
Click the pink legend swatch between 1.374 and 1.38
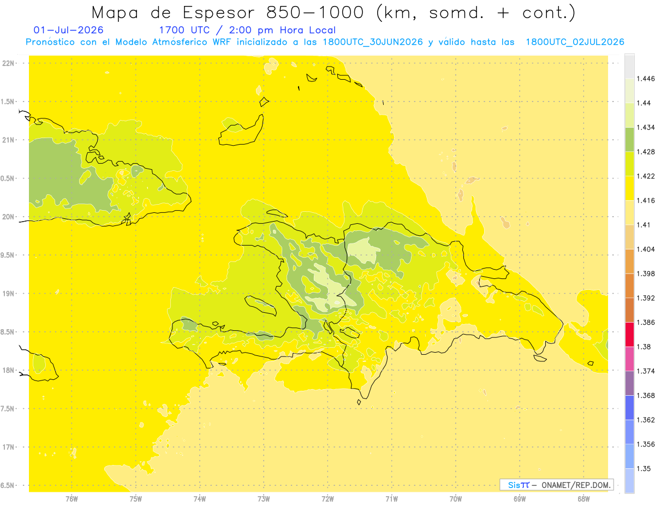[x=629, y=358]
